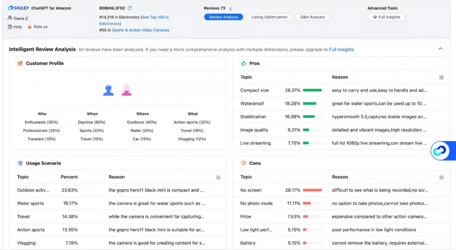Screen dimensions: 456x250
Task: Expand Cons table with grid icon
Action: 441,177
